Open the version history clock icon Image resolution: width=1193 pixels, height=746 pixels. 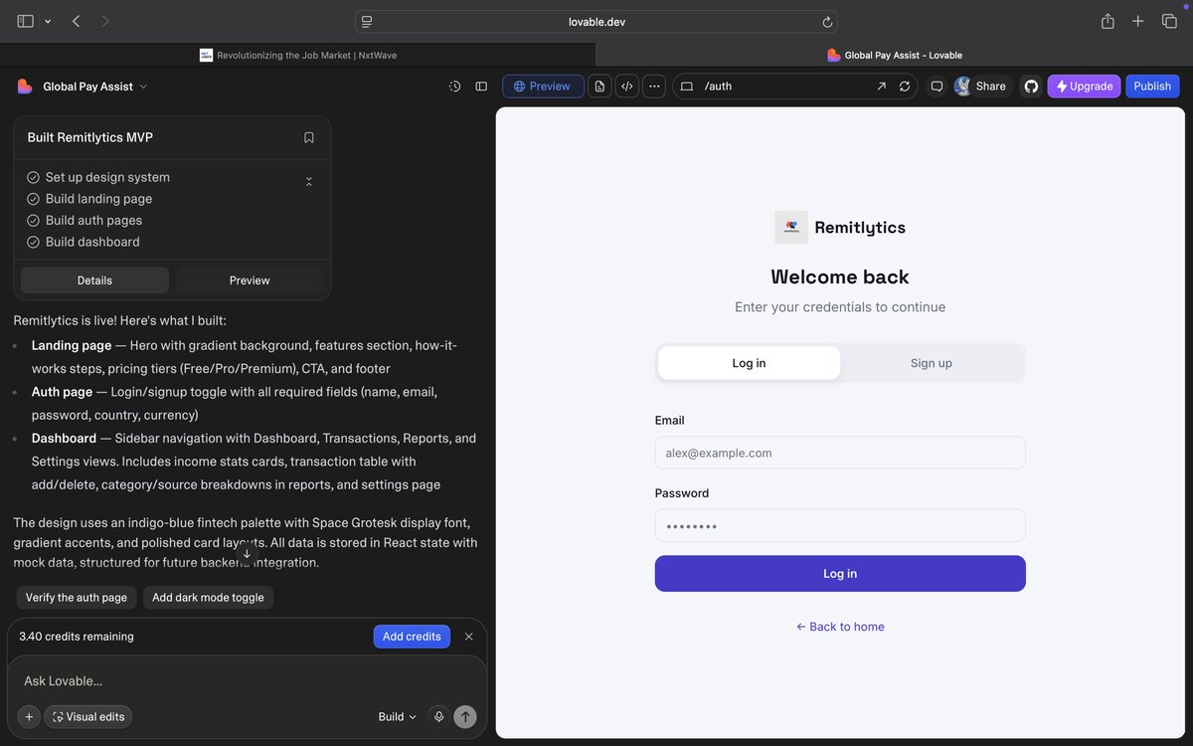pos(454,87)
